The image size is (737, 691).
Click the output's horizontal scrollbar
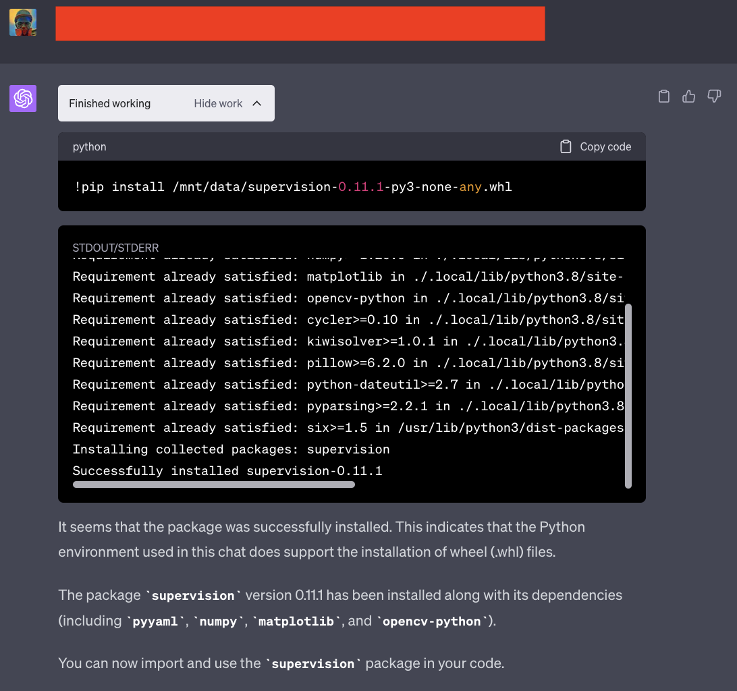coord(213,484)
